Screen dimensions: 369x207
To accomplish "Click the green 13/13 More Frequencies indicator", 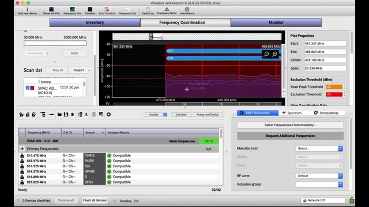I will point(209,141).
